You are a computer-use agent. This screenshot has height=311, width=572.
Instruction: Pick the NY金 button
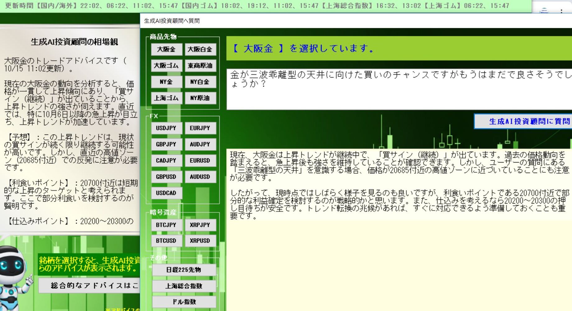(166, 82)
